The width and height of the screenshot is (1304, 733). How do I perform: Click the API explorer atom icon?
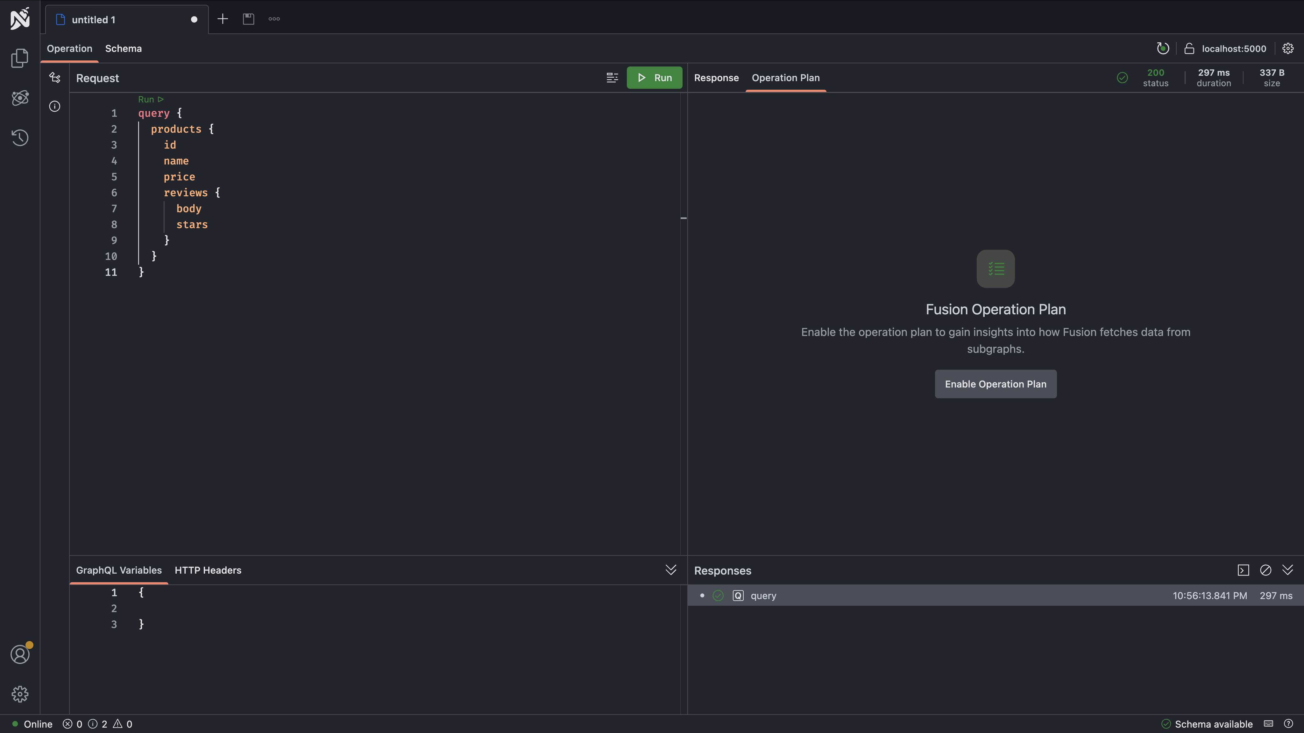20,98
